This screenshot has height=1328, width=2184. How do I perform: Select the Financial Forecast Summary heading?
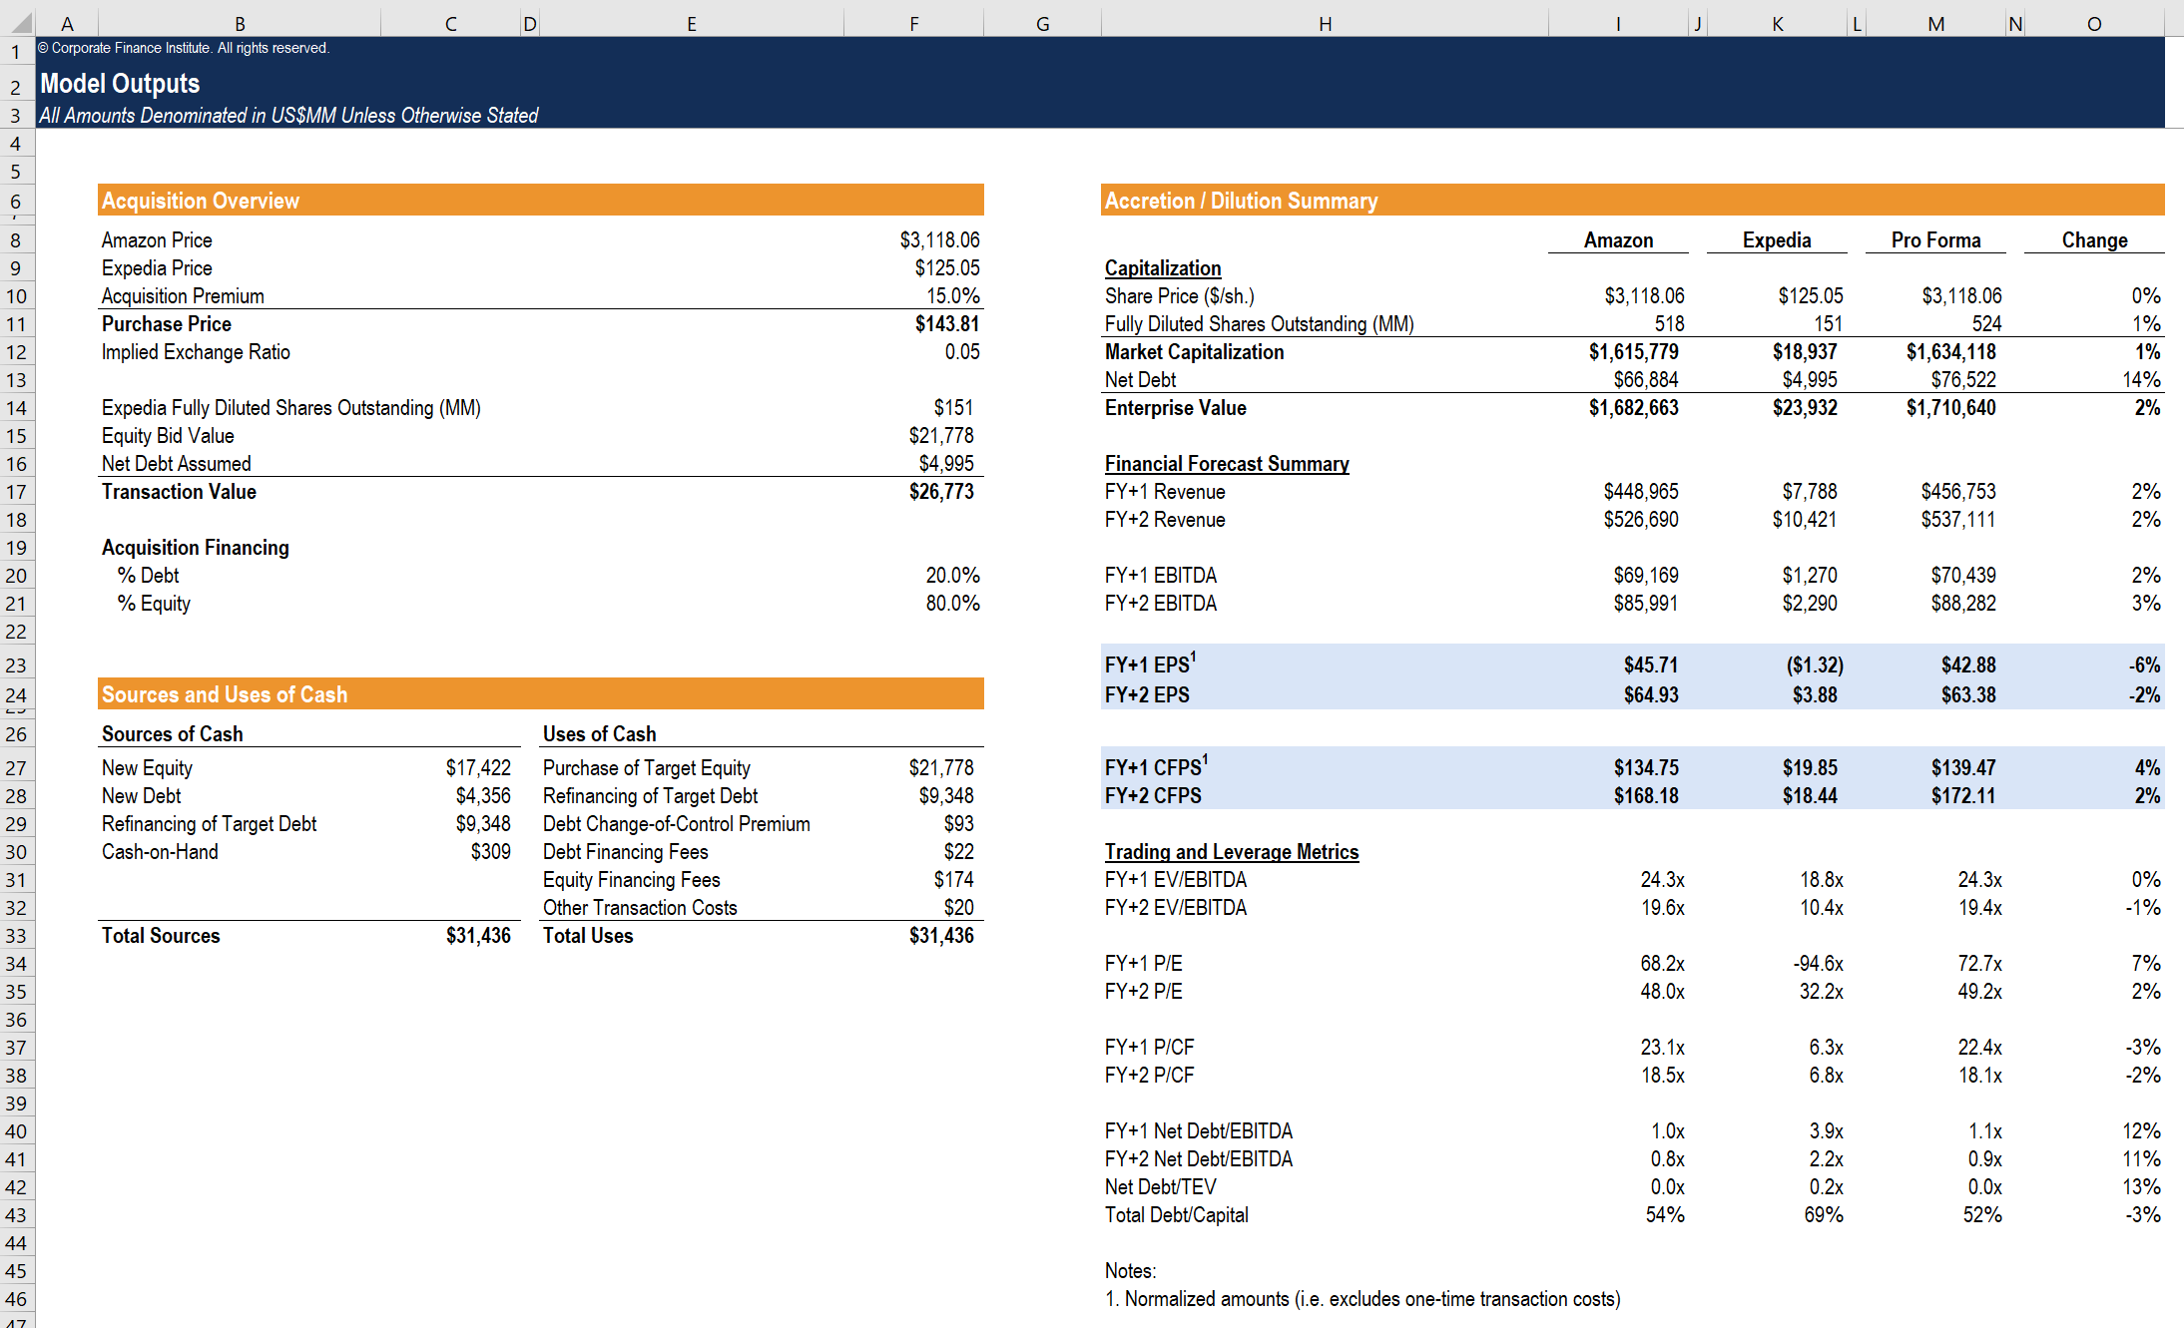pyautogui.click(x=1226, y=464)
